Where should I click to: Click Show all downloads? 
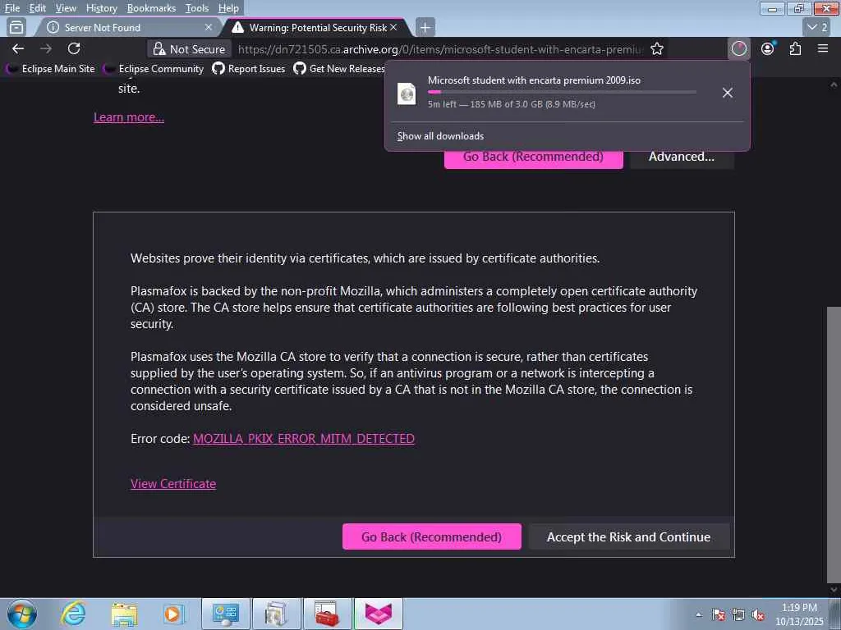pos(440,136)
